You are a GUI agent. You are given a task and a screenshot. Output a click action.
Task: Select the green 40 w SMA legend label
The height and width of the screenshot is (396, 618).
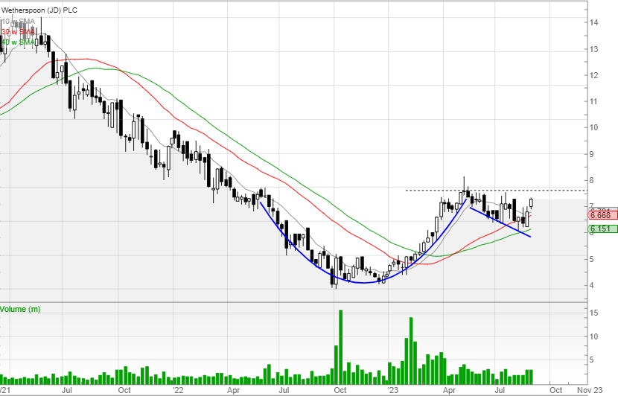pyautogui.click(x=18, y=42)
